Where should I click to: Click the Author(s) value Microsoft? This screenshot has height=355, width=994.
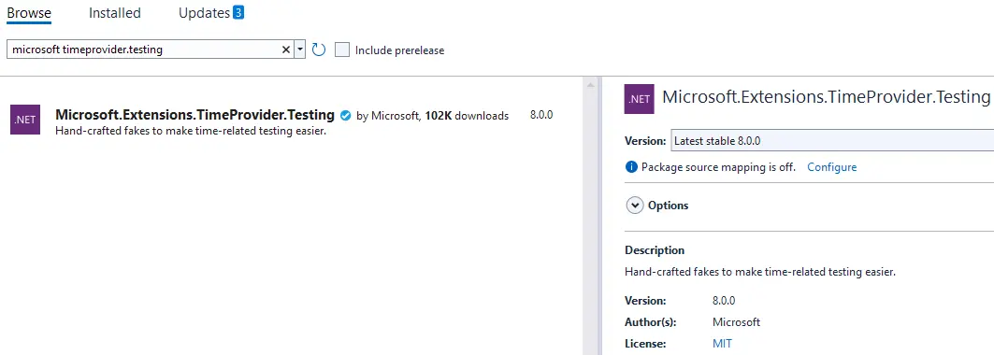click(x=736, y=322)
